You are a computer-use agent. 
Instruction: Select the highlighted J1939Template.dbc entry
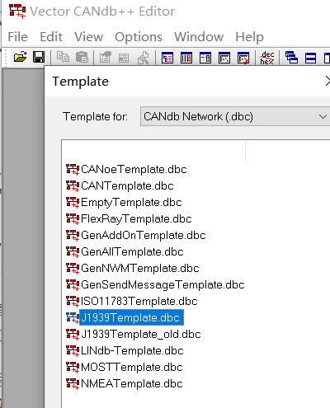pyautogui.click(x=131, y=317)
